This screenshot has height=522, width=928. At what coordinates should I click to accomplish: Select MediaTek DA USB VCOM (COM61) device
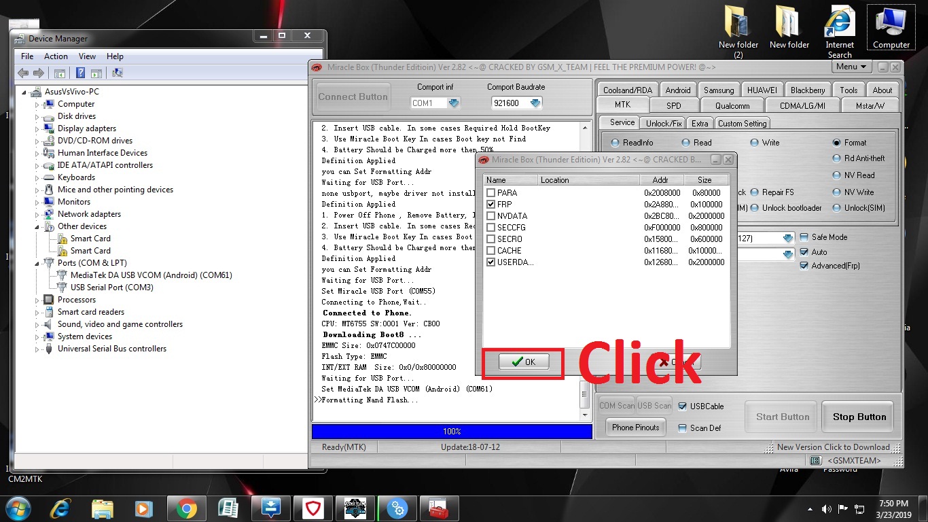pyautogui.click(x=151, y=275)
